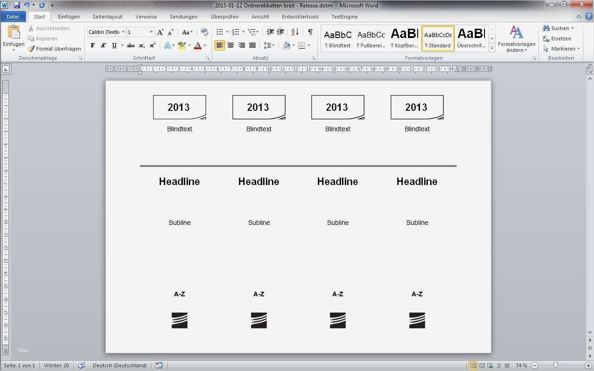Sort text alphabetically with the A-Z icon
This screenshot has width=594, height=371.
click(294, 32)
